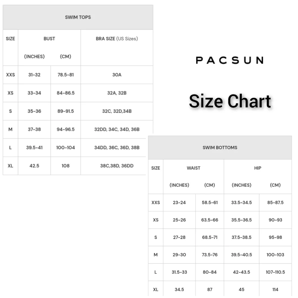Select the waist 23-24 inches cell

coord(179,203)
